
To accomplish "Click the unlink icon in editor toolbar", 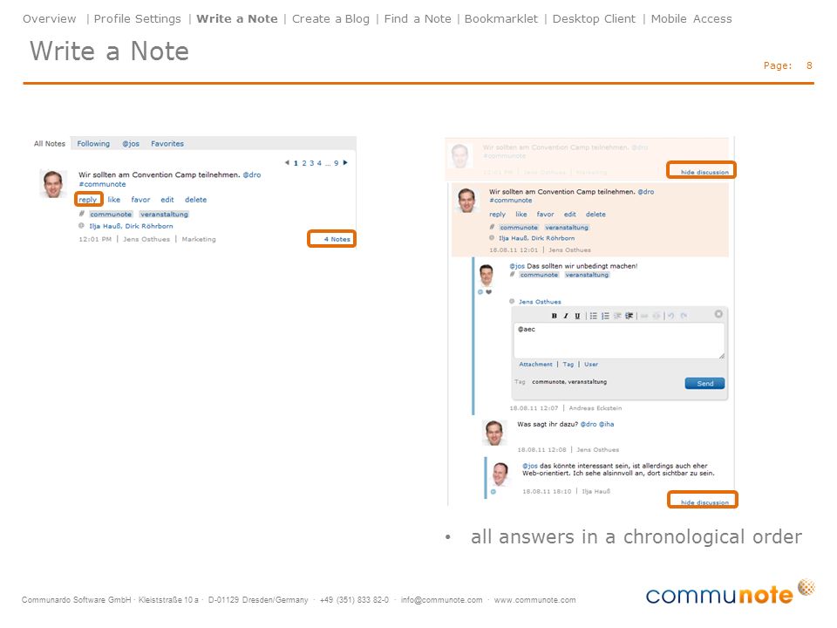I will (x=656, y=316).
